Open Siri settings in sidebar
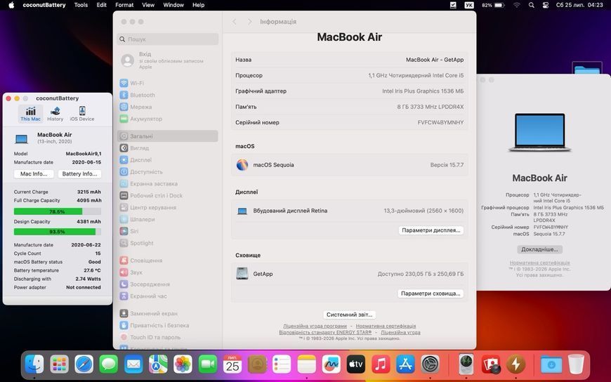The image size is (611, 382). (x=168, y=231)
